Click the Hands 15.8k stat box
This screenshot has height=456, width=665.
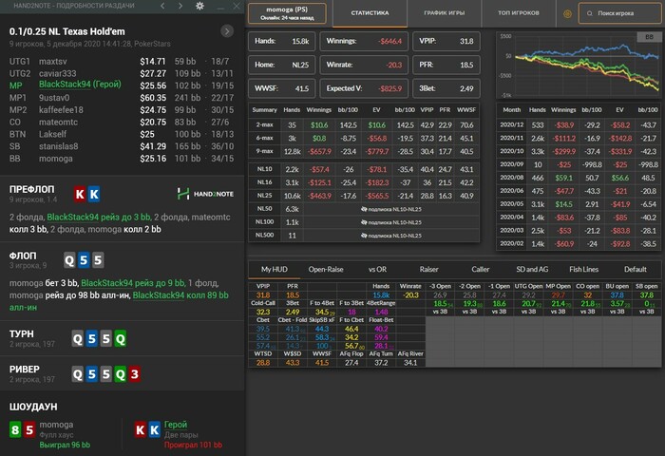coord(281,41)
